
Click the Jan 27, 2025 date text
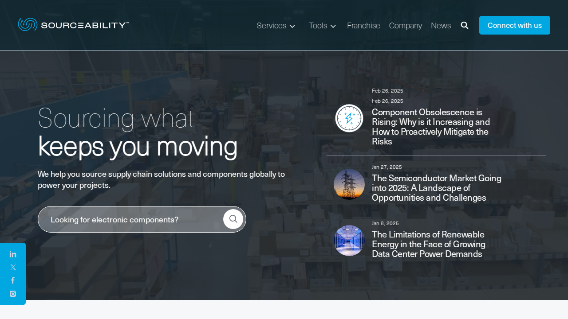click(x=387, y=167)
